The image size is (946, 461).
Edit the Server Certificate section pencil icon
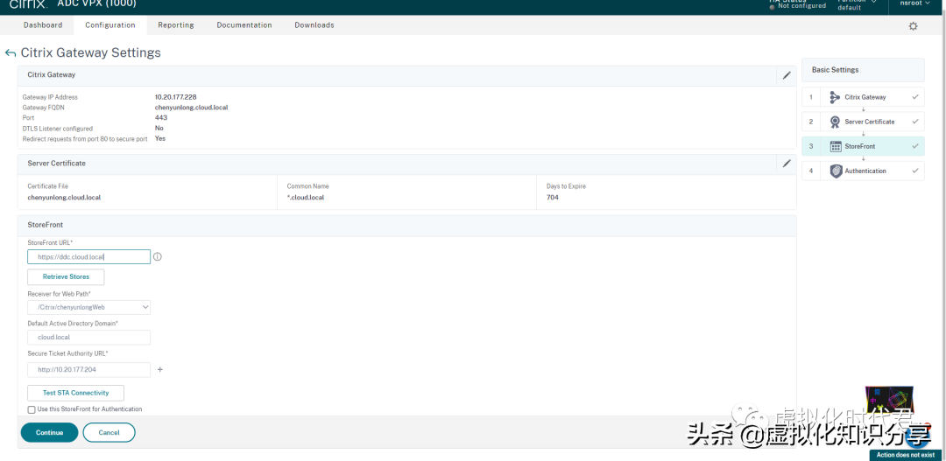click(x=786, y=164)
